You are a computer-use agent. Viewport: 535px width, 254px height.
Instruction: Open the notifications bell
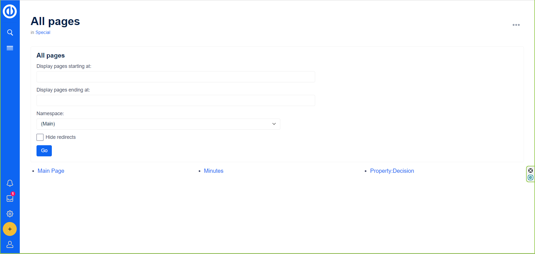point(10,183)
